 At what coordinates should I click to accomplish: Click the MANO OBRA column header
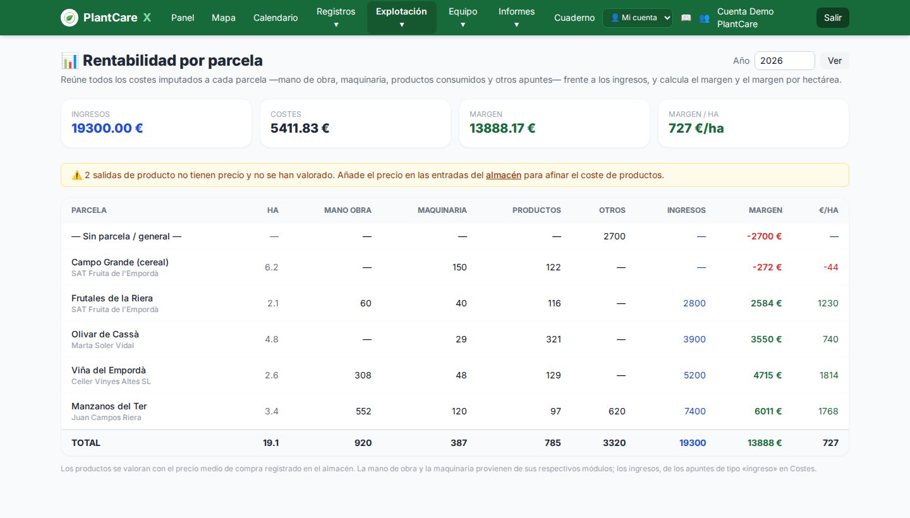pos(348,210)
